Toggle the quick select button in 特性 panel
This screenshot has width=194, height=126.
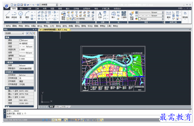point(31,33)
